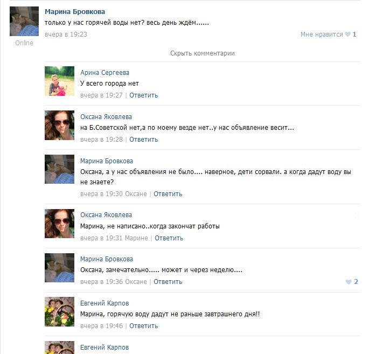Open Оксана Яковлева's name on the 19:31 comment
The width and height of the screenshot is (369, 354).
pyautogui.click(x=106, y=215)
